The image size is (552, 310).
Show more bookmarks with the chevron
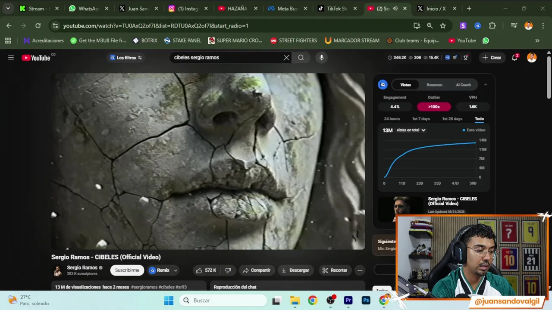[x=537, y=40]
